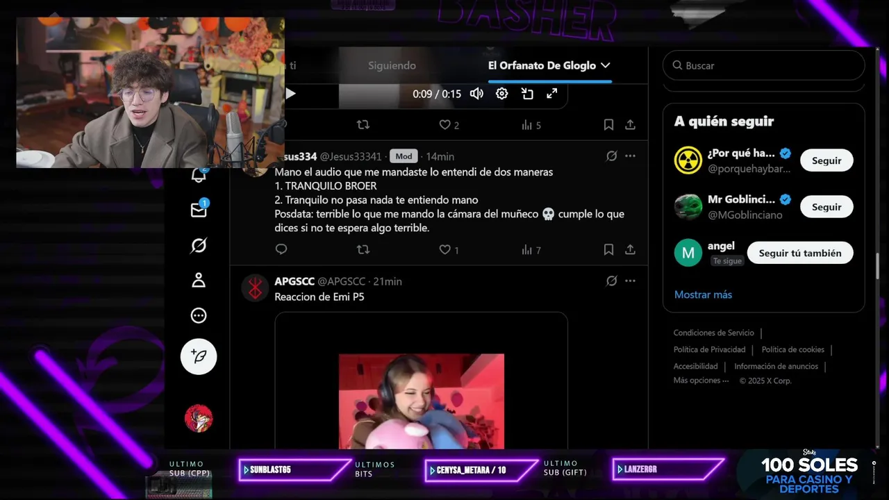Open Accesibilidad link
Viewport: 889px width, 500px height.
pyautogui.click(x=695, y=366)
